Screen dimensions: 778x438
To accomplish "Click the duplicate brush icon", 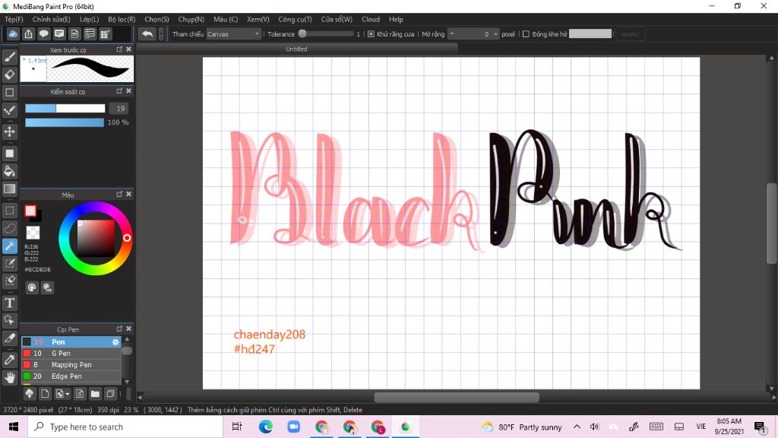I will coord(111,394).
